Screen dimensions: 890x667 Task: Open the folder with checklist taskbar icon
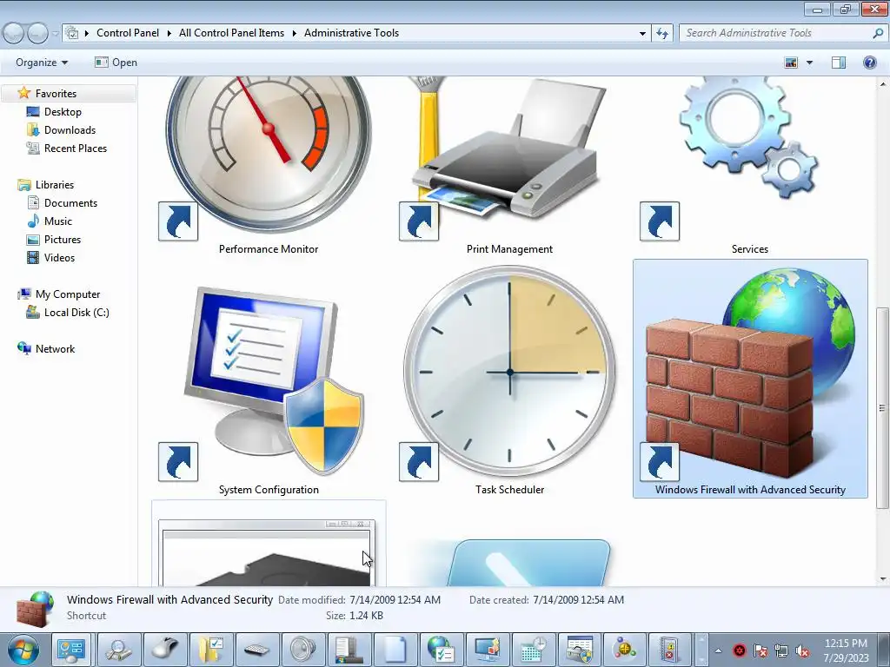210,650
